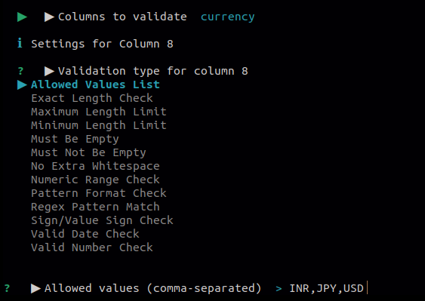Pick Pattern Format Check option
The image size is (425, 301).
click(99, 193)
